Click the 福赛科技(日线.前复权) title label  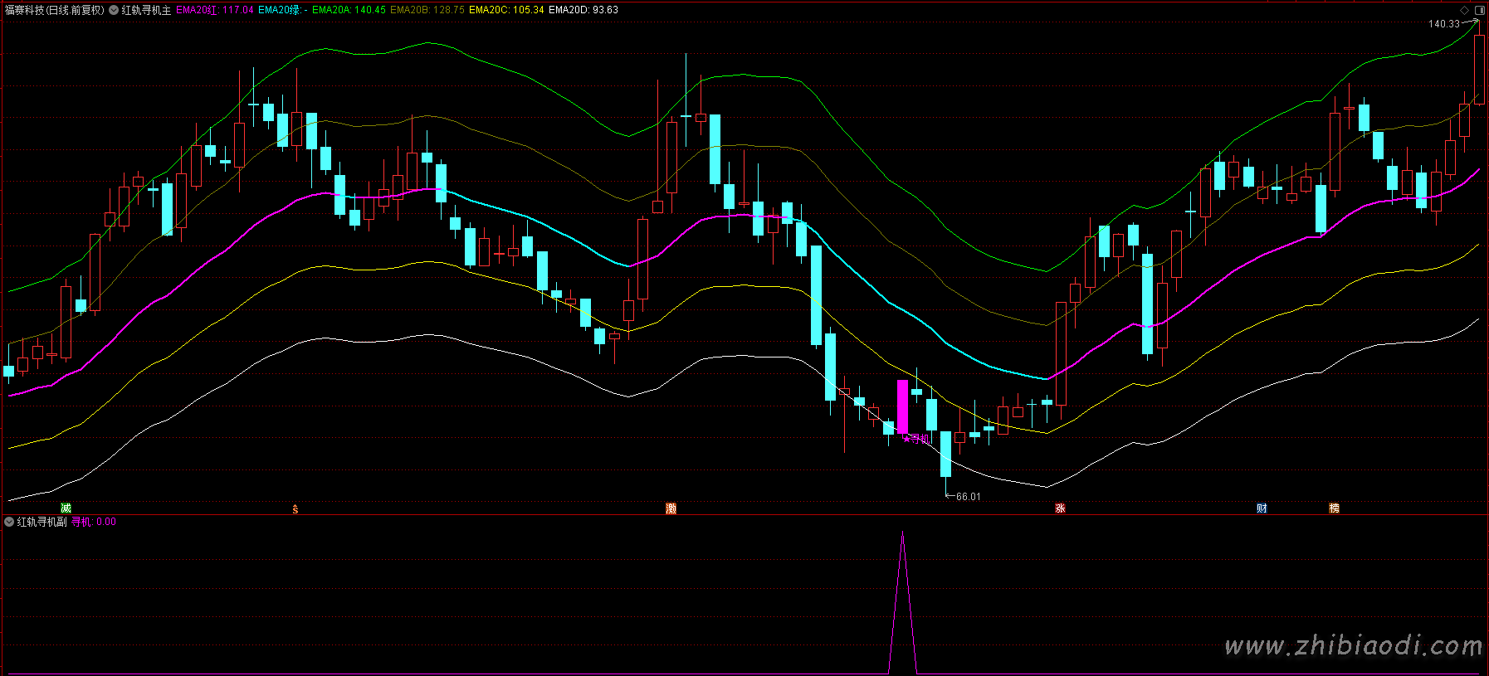[55, 10]
